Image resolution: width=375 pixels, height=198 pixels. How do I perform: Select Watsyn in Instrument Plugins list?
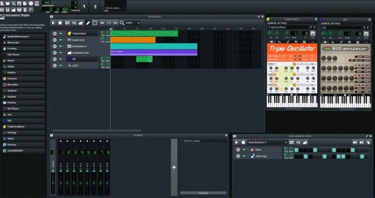23,145
